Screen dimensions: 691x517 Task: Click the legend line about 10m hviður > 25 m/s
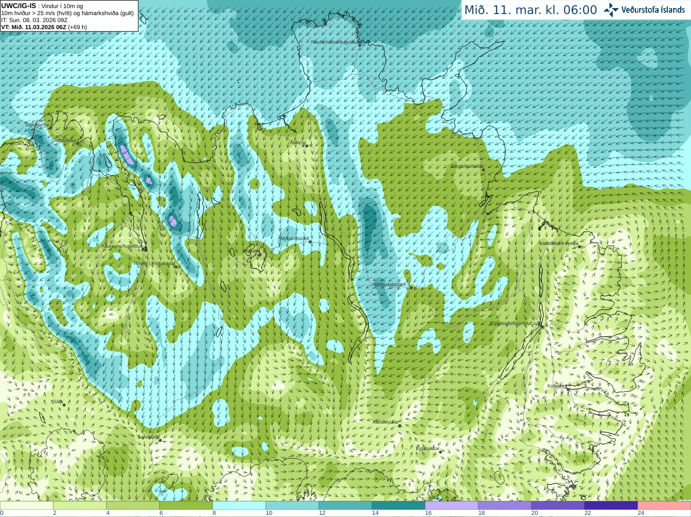tap(67, 13)
